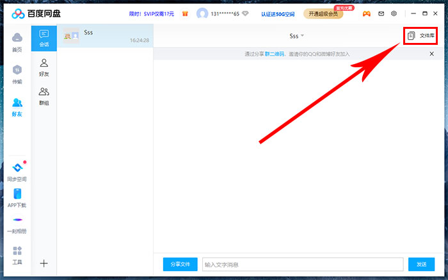This screenshot has height=280, width=448.
Task: Click the gift box icon
Action: (x=185, y=13)
